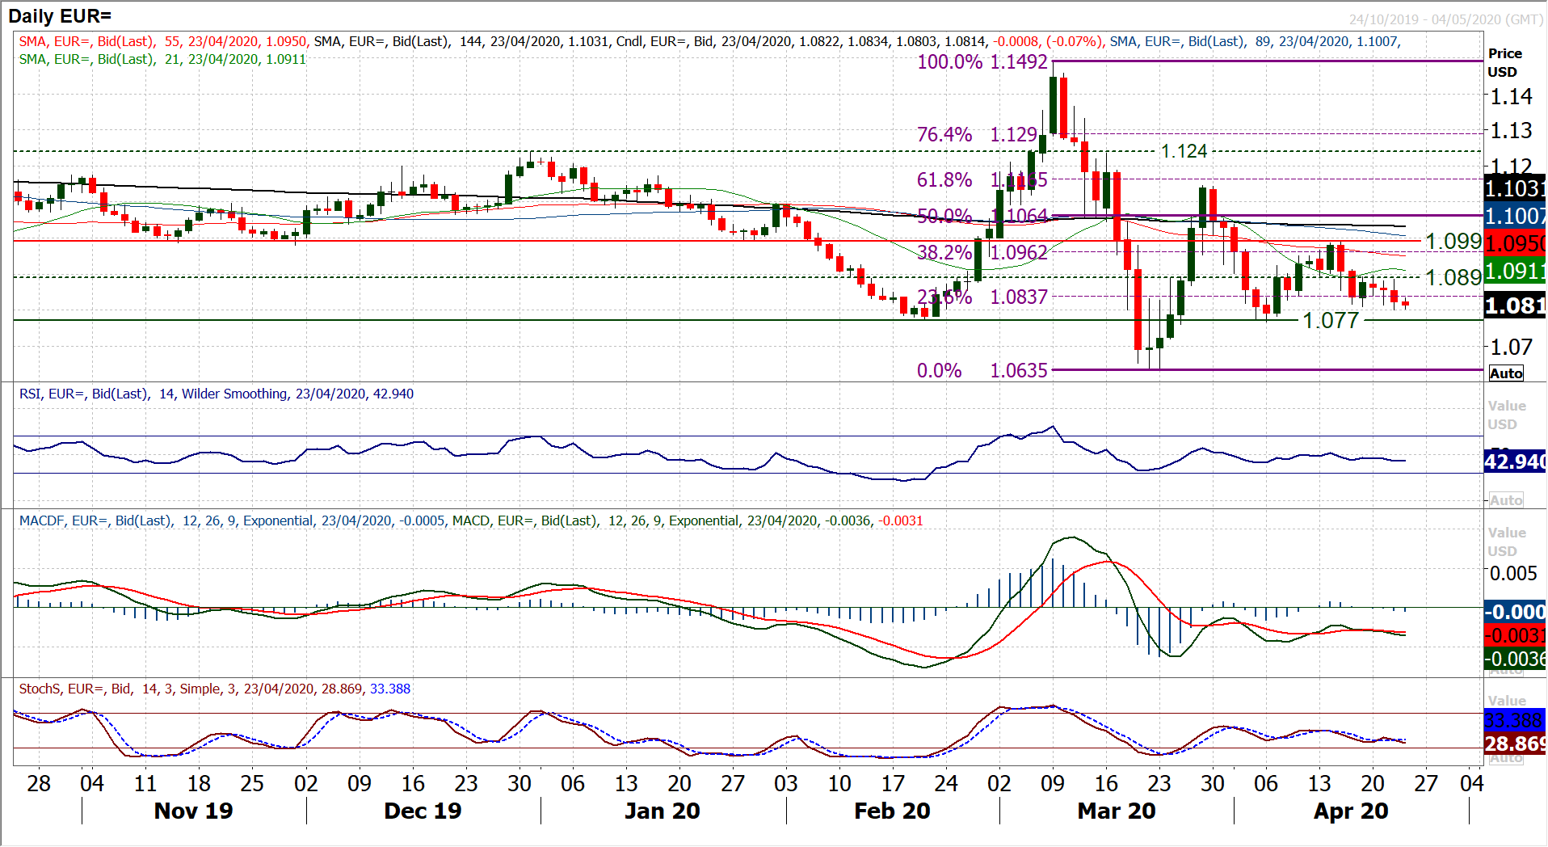Click the 25 date tick above Nov 19

pos(252,783)
